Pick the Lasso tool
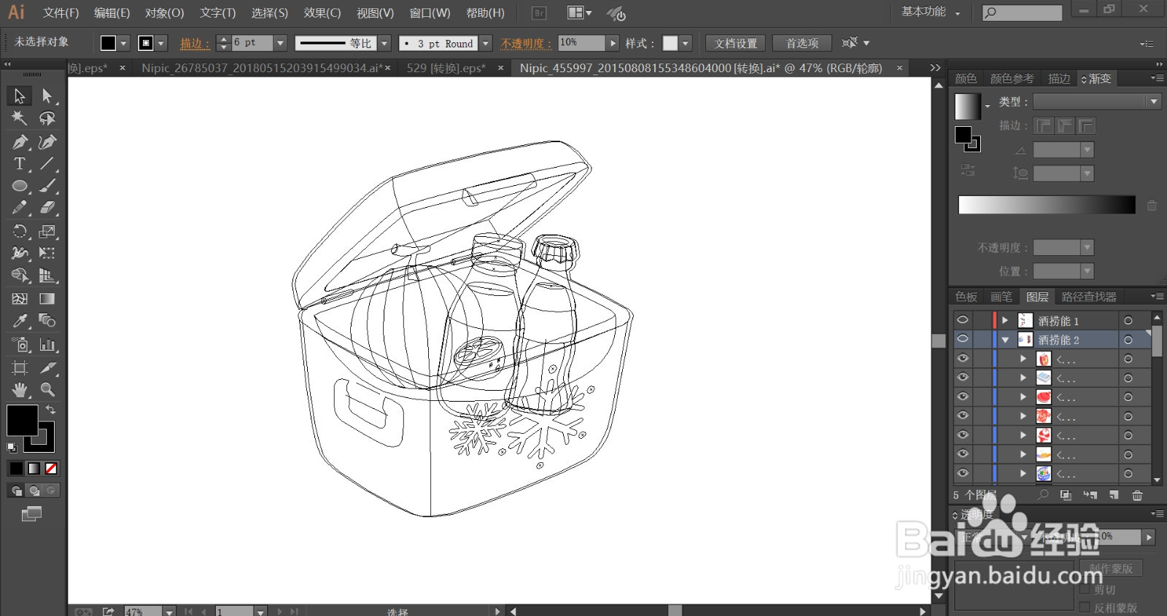 coord(47,118)
